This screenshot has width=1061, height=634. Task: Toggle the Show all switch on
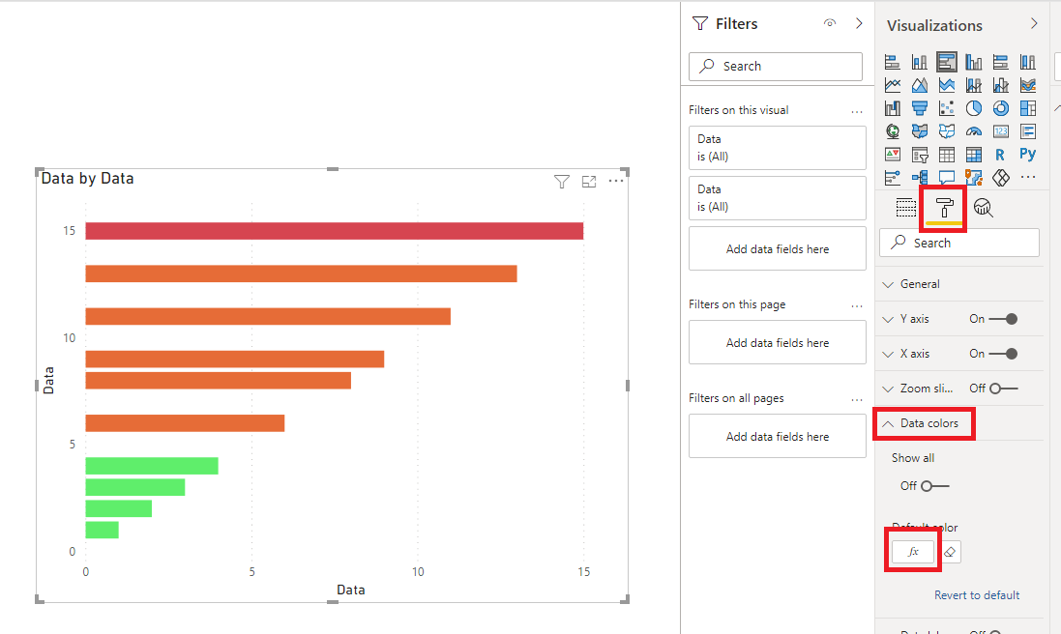[x=935, y=486]
